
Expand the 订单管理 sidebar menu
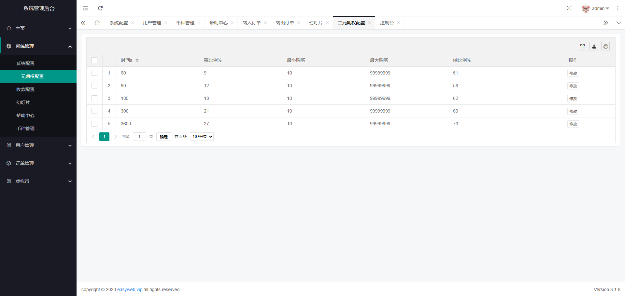pos(38,163)
